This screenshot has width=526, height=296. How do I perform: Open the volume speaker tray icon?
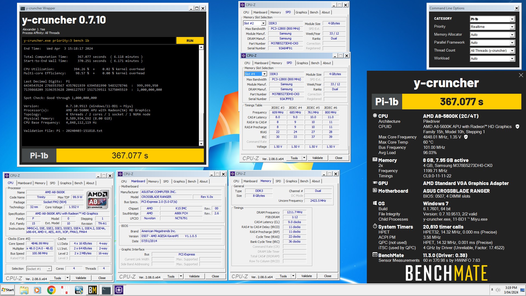point(498,290)
